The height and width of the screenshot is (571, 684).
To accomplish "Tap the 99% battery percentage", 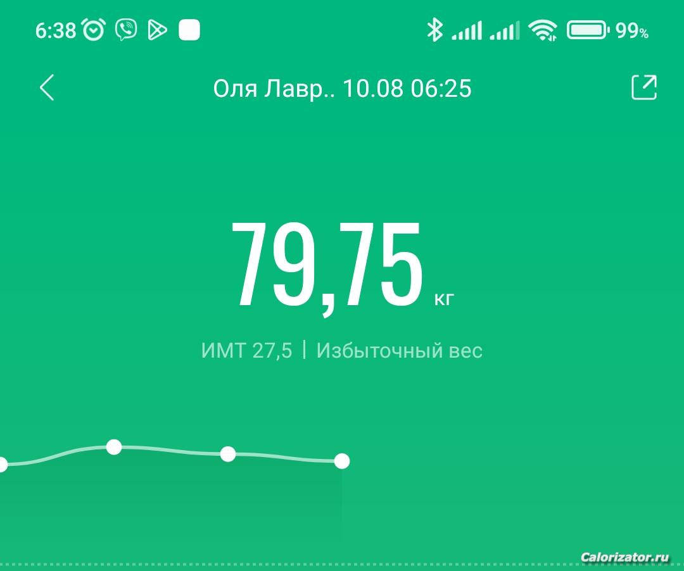I will 631,31.
